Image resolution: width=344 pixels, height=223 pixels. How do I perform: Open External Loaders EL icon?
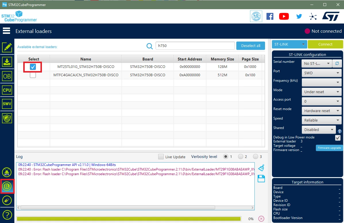(7, 186)
